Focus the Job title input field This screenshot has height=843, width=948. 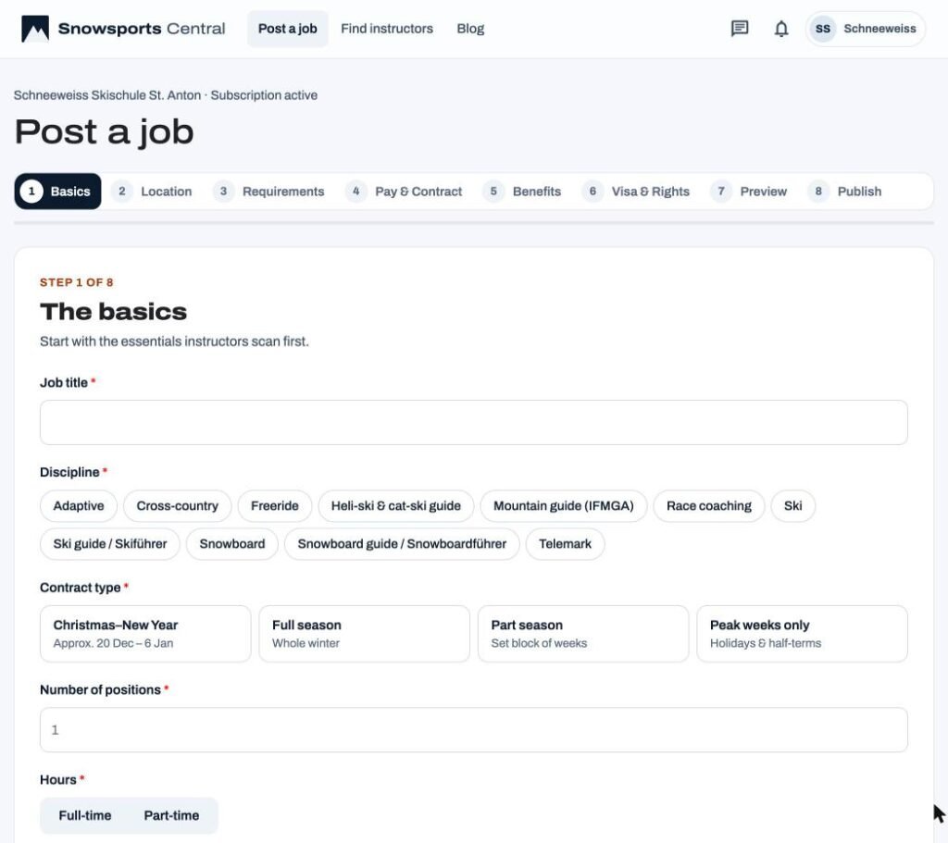coord(473,422)
